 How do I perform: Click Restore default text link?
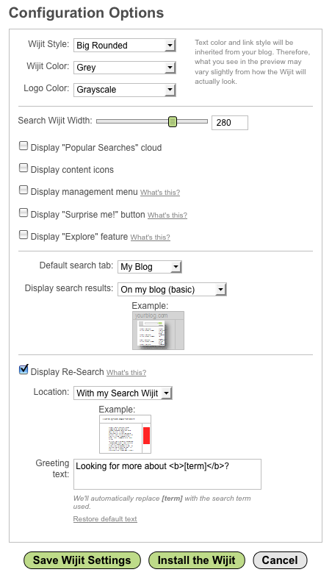(105, 519)
